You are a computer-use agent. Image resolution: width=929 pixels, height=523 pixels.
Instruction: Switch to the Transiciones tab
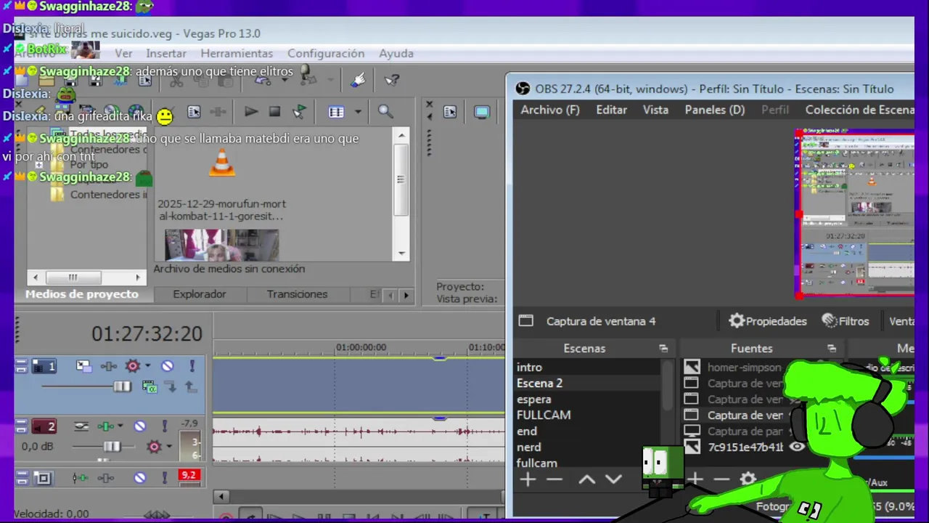point(297,294)
